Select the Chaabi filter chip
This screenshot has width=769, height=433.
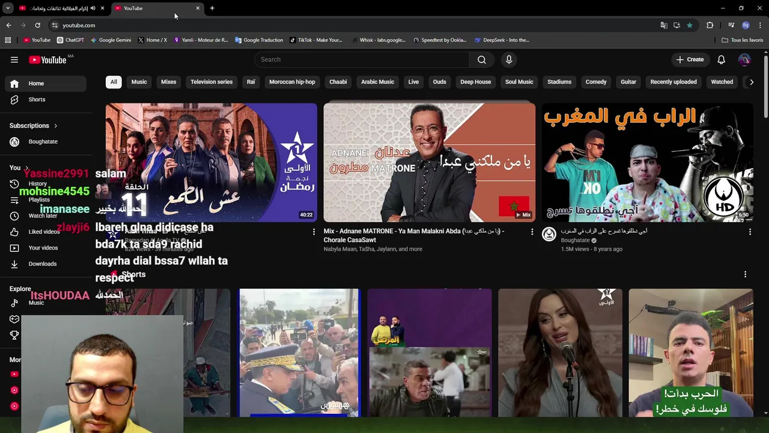[x=338, y=82]
